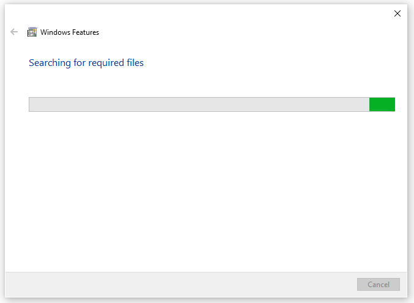
Task: Click the 'Windows Features' title text
Action: (70, 32)
